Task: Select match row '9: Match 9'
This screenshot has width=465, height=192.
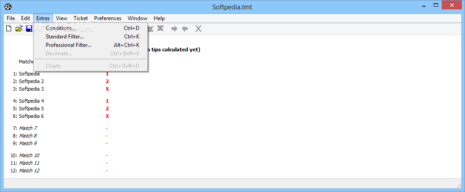Action: pyautogui.click(x=25, y=144)
